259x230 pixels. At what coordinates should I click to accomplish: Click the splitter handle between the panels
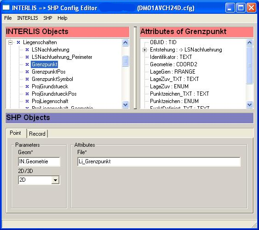pyautogui.click(x=135, y=68)
